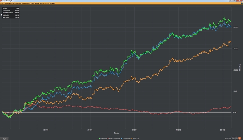This screenshot has height=140, width=243.
Task: Toggle the Net Won legend entry
Action: [x=103, y=139]
